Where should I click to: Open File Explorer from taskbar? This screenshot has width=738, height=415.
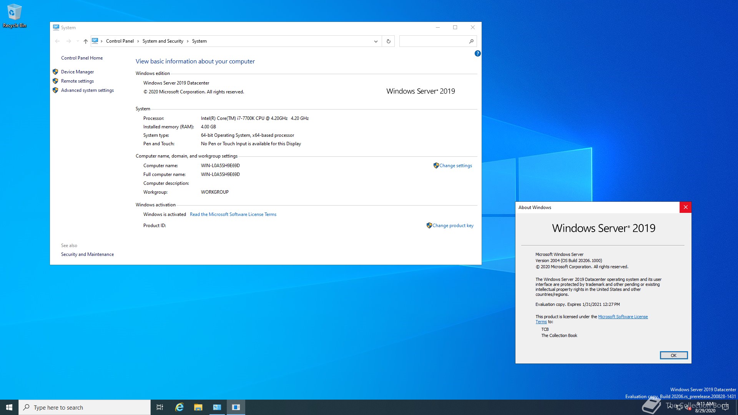click(198, 407)
